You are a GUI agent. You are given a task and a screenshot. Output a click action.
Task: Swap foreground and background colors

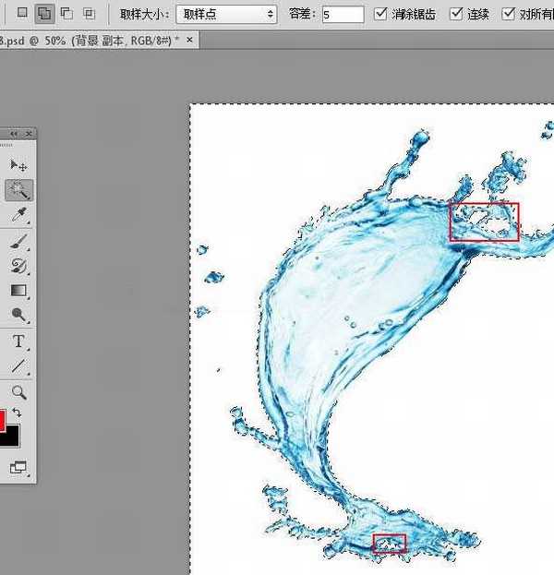pyautogui.click(x=17, y=413)
